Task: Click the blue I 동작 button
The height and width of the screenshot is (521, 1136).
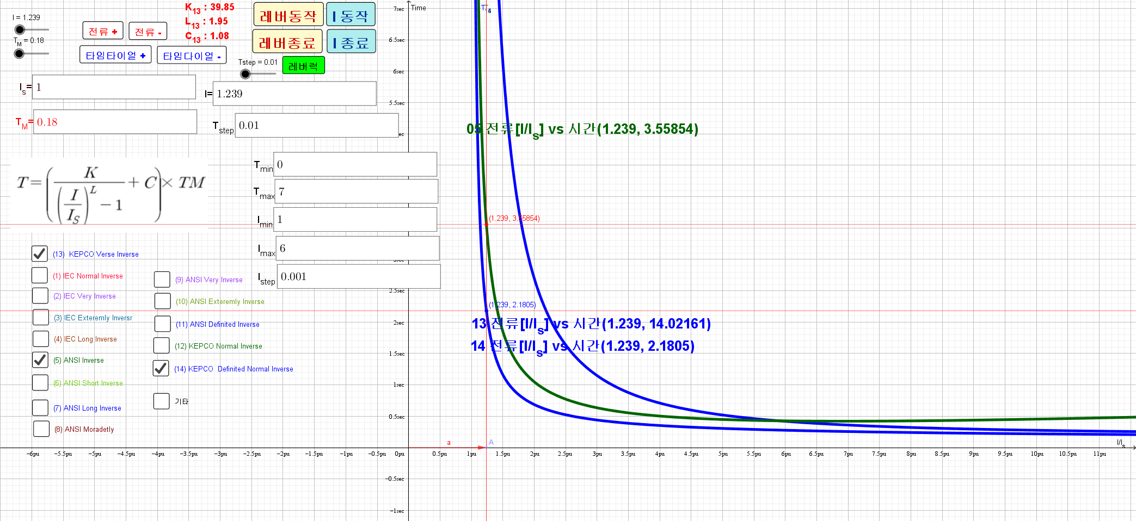Action: [x=351, y=15]
